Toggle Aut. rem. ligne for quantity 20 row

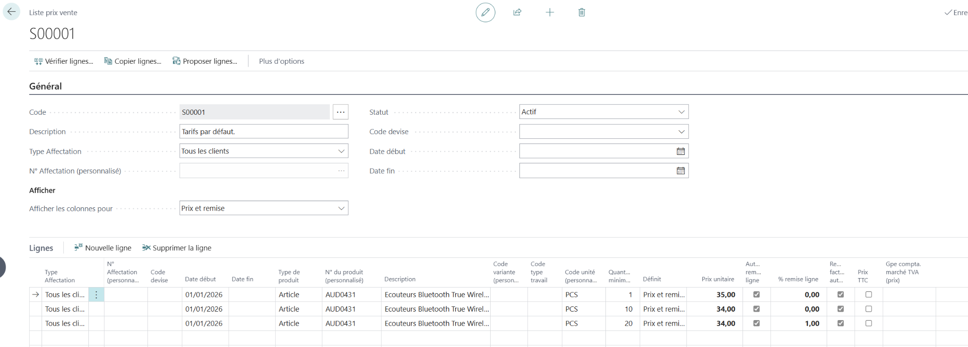coord(756,323)
